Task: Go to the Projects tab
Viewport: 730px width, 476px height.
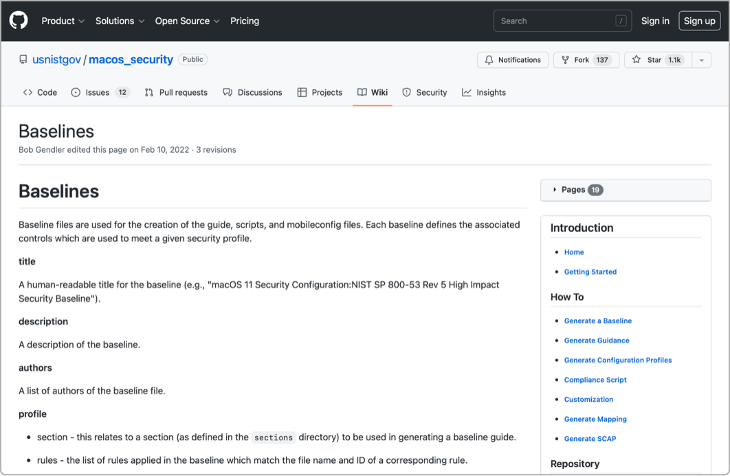Action: pos(320,92)
